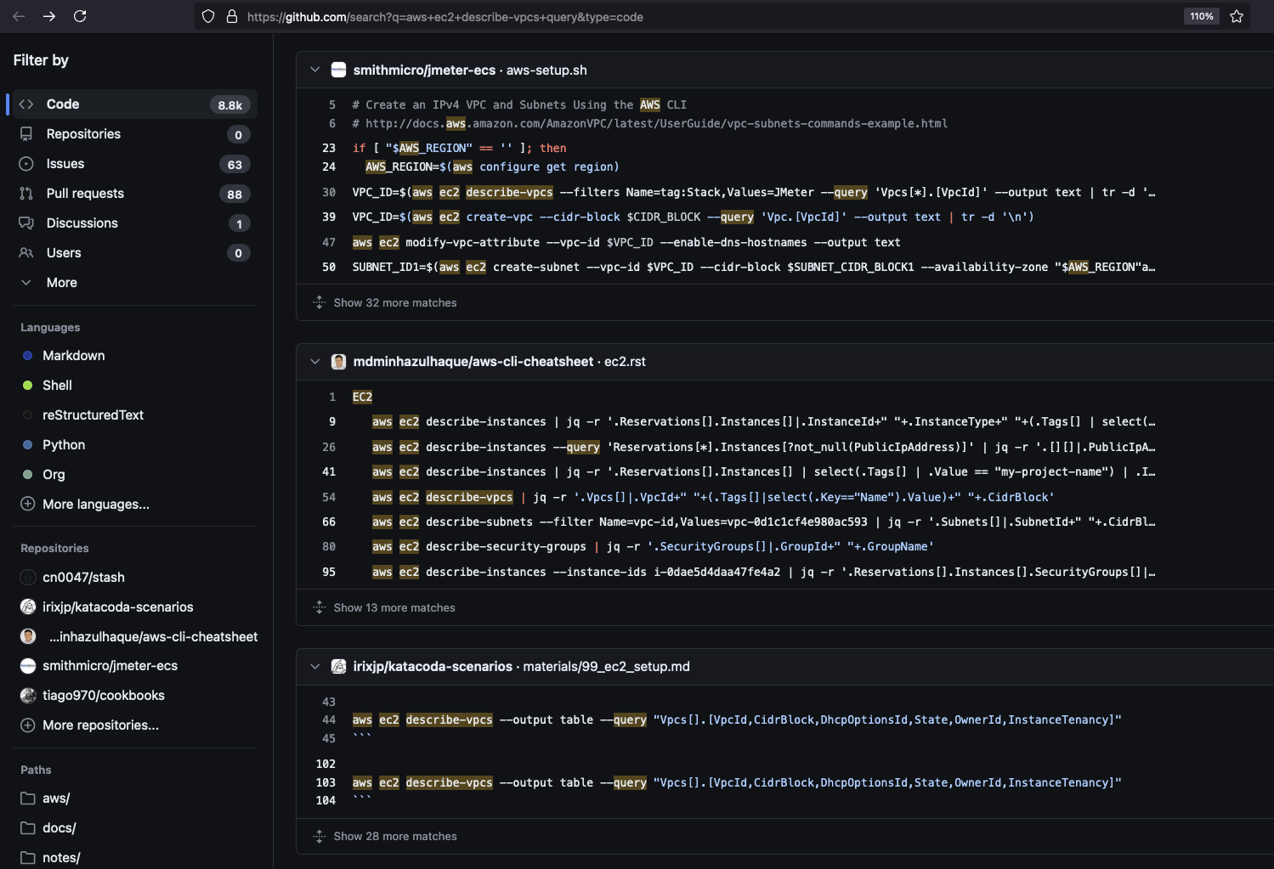
Task: Filter results by Python language
Action: tap(64, 445)
